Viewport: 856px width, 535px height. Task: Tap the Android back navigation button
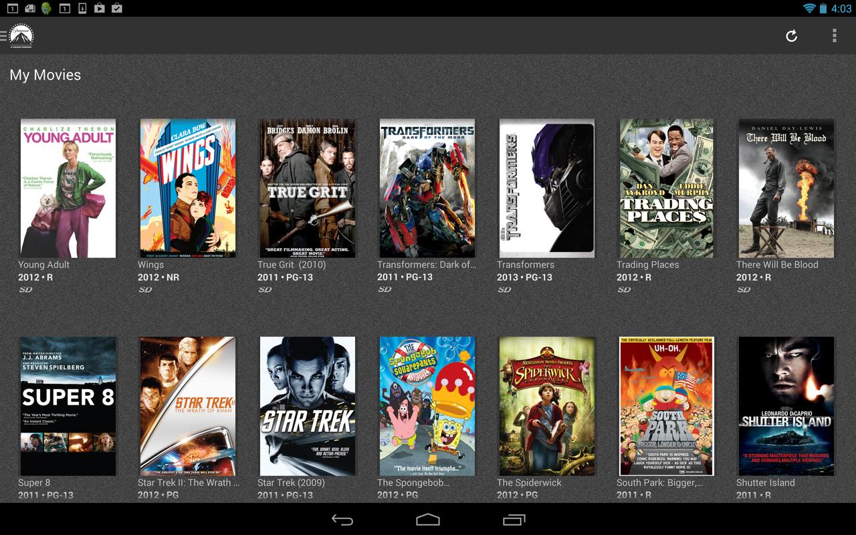click(342, 520)
